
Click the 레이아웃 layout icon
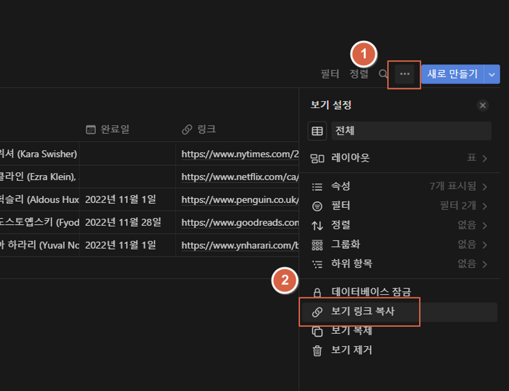click(x=317, y=158)
